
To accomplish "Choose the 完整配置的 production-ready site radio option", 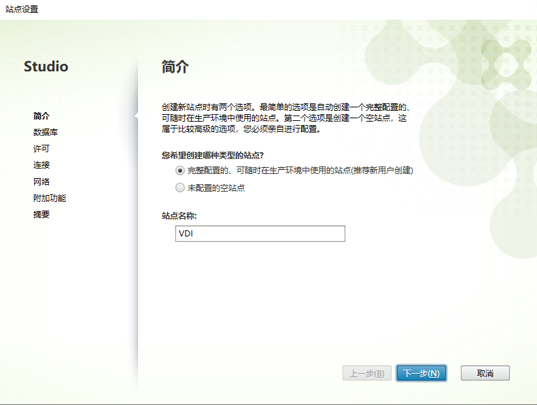I will (180, 171).
